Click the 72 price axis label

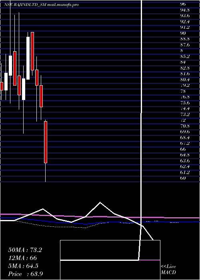[183, 120]
